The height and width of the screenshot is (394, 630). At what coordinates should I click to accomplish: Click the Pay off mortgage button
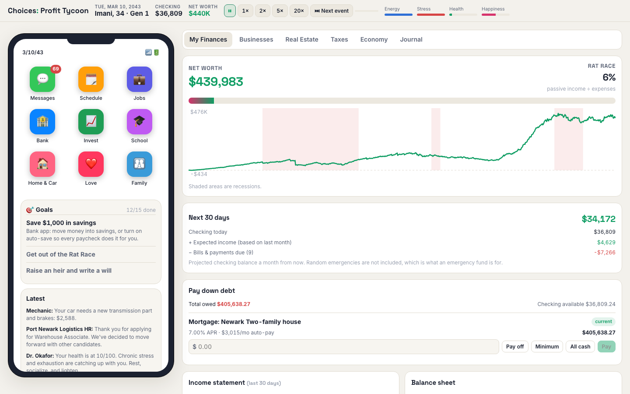515,347
